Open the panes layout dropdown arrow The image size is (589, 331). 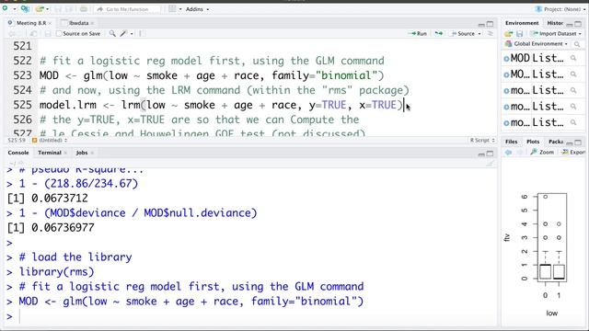[x=180, y=9]
